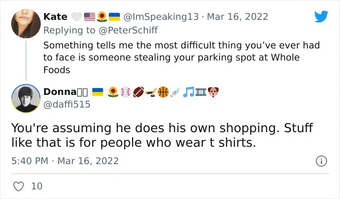Click the Twitter bird logo
Screen dimensions: 340x199
pos(321,16)
